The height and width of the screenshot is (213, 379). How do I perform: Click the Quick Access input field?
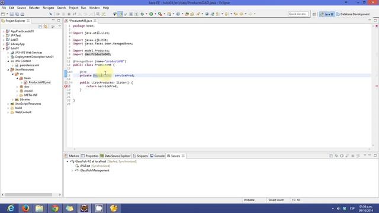tap(298, 14)
